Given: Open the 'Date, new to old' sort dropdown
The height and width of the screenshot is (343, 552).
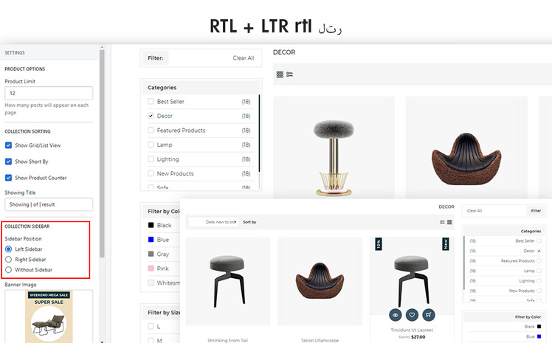Looking at the screenshot, I should (214, 222).
